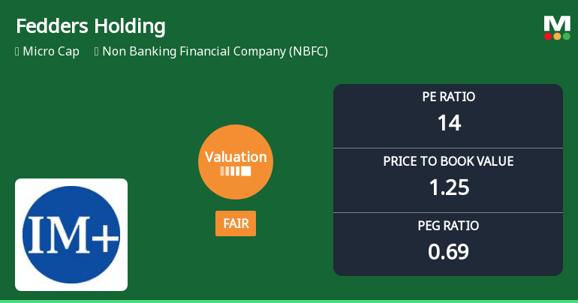The width and height of the screenshot is (578, 303).
Task: Select the Non Banking Financial Company (NBFC) label
Action: coord(215,52)
